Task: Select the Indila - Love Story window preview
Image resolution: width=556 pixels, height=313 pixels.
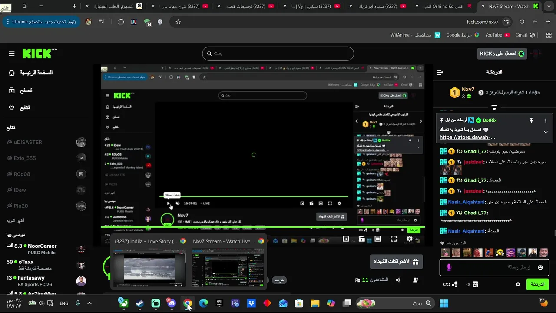Action: (149, 262)
